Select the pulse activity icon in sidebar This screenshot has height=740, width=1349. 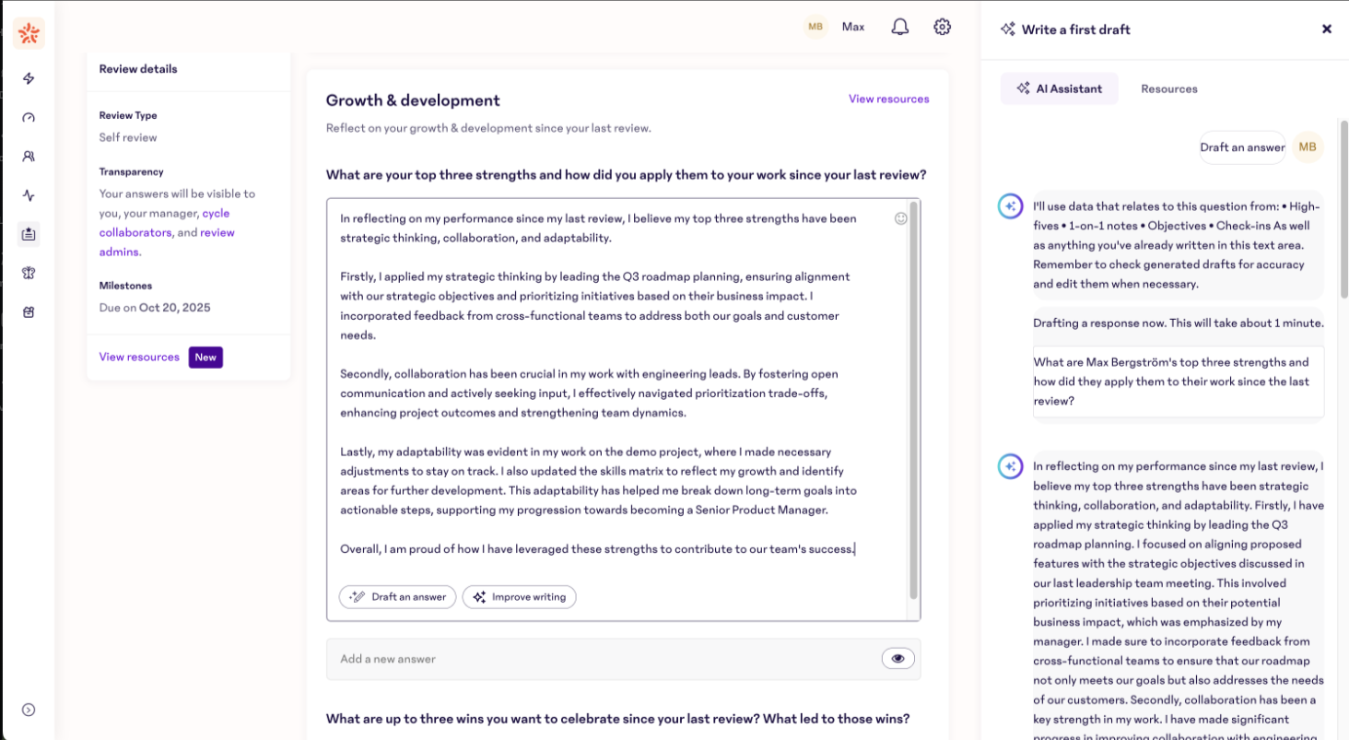click(29, 195)
